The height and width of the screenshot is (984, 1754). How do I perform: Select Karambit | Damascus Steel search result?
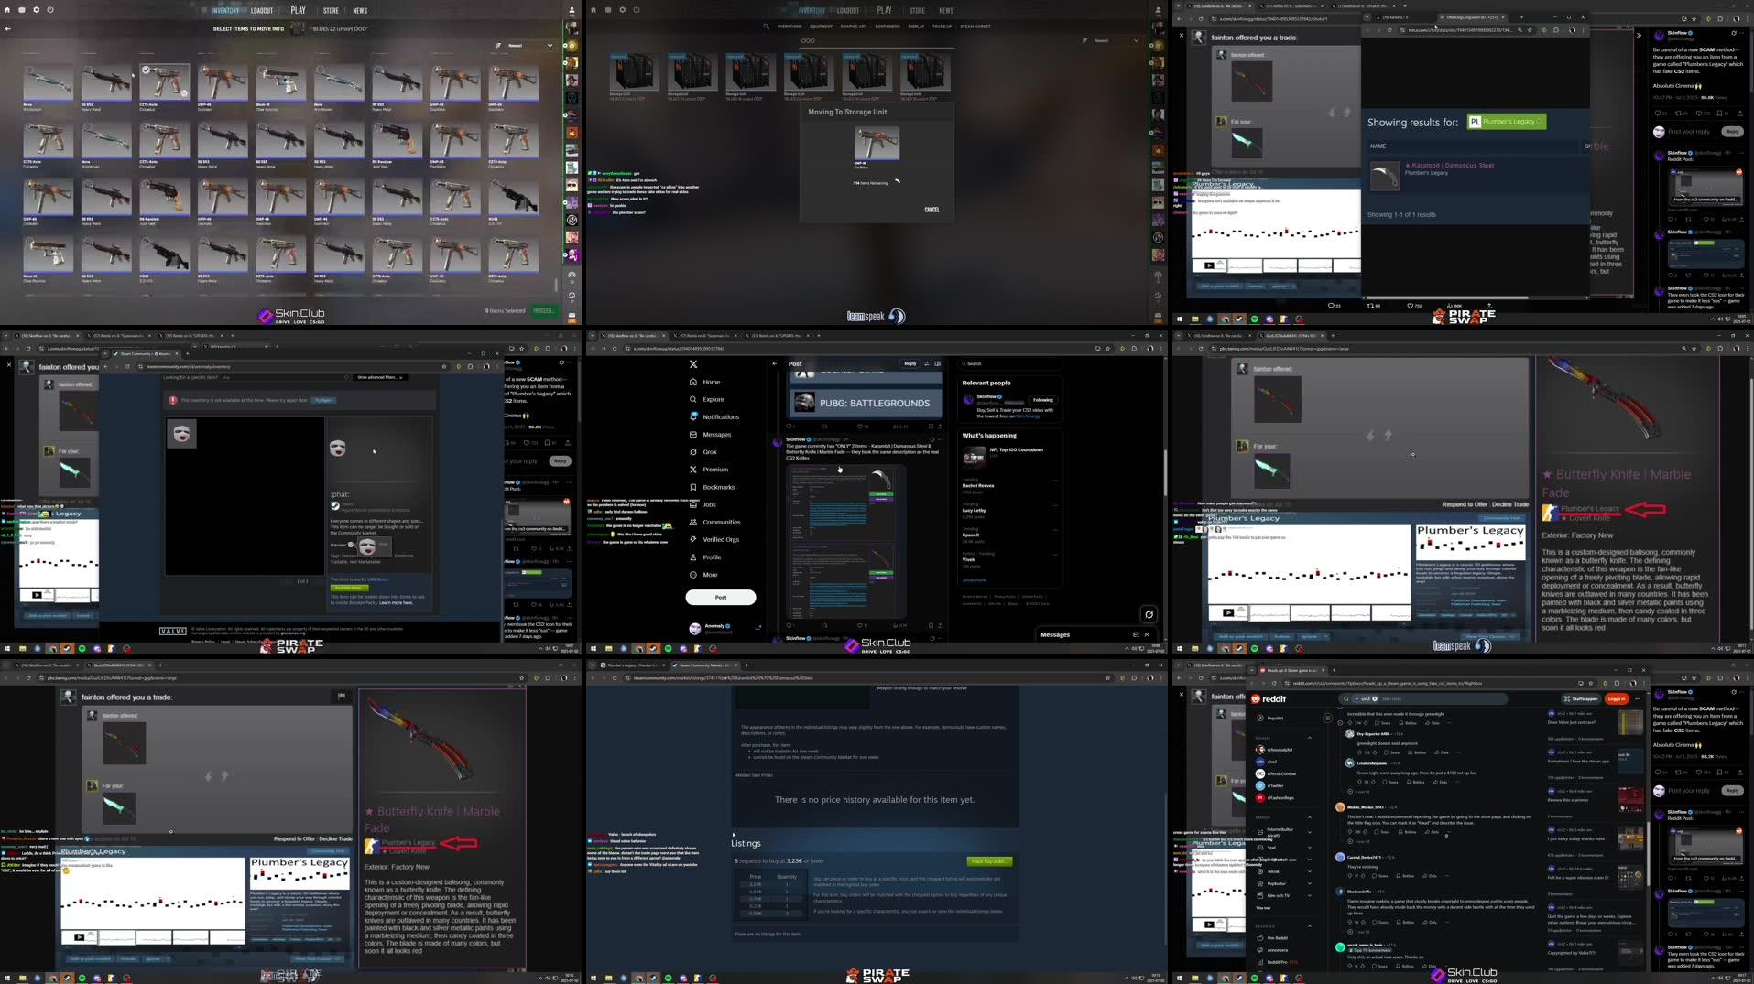(x=1475, y=175)
